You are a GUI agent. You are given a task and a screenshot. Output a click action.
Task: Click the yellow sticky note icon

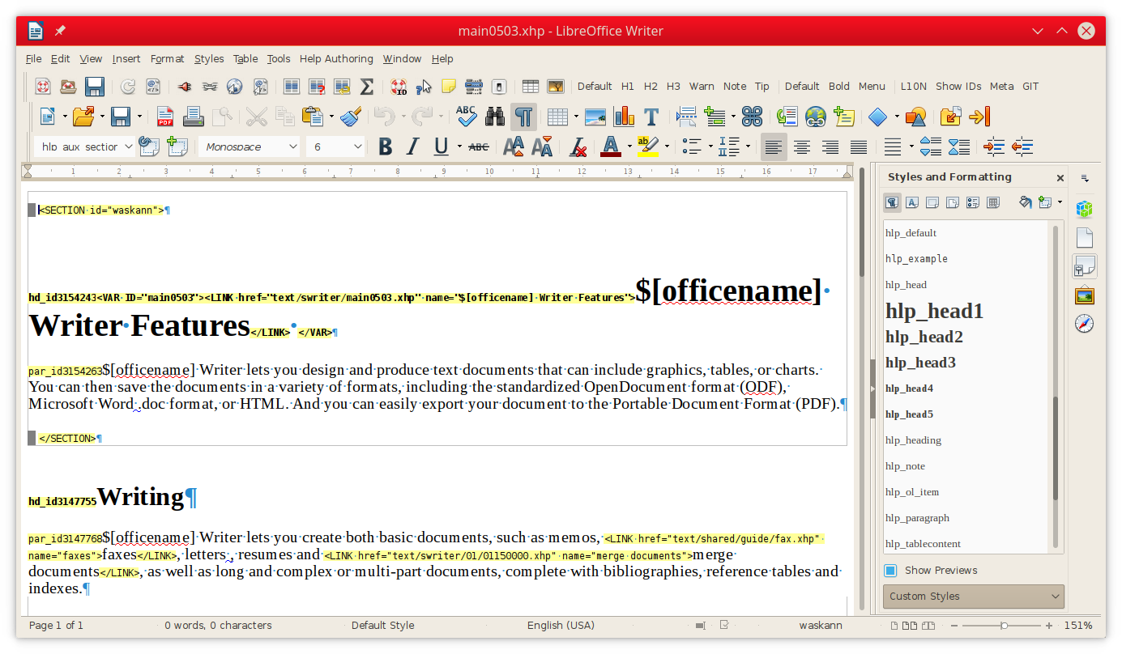click(448, 87)
